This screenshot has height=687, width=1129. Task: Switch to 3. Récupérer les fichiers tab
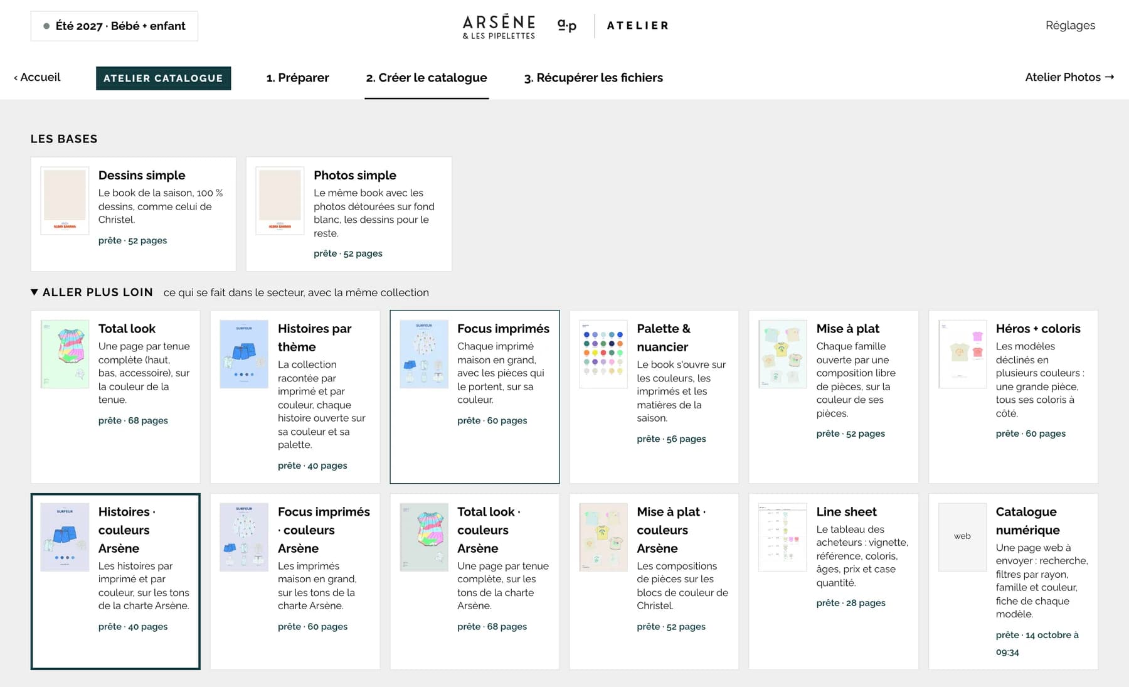[593, 78]
